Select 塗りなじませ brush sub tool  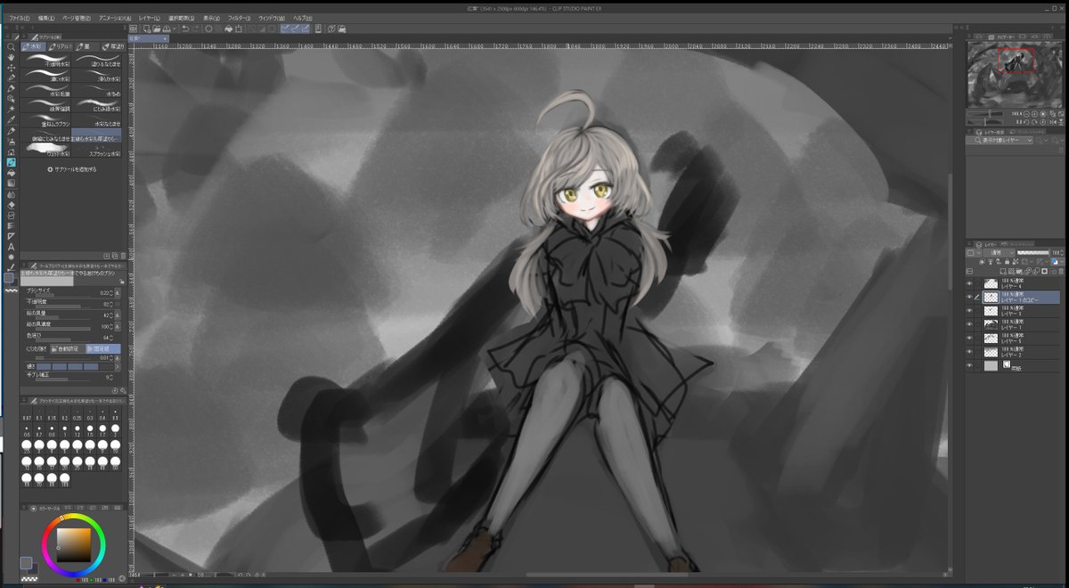pyautogui.click(x=97, y=61)
